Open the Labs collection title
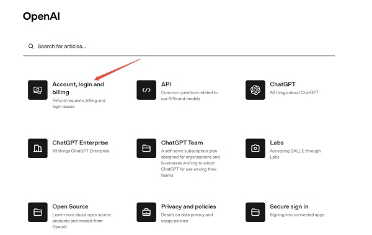This screenshot has width=372, height=235. pyautogui.click(x=277, y=143)
